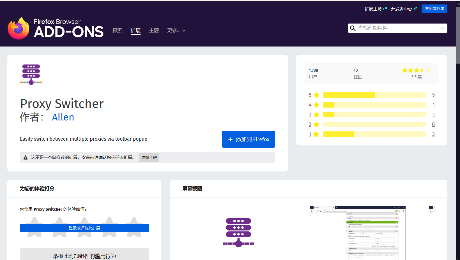Open the 扩展工坊 external link
Screen dimensions: 460x260
[x=376, y=9]
